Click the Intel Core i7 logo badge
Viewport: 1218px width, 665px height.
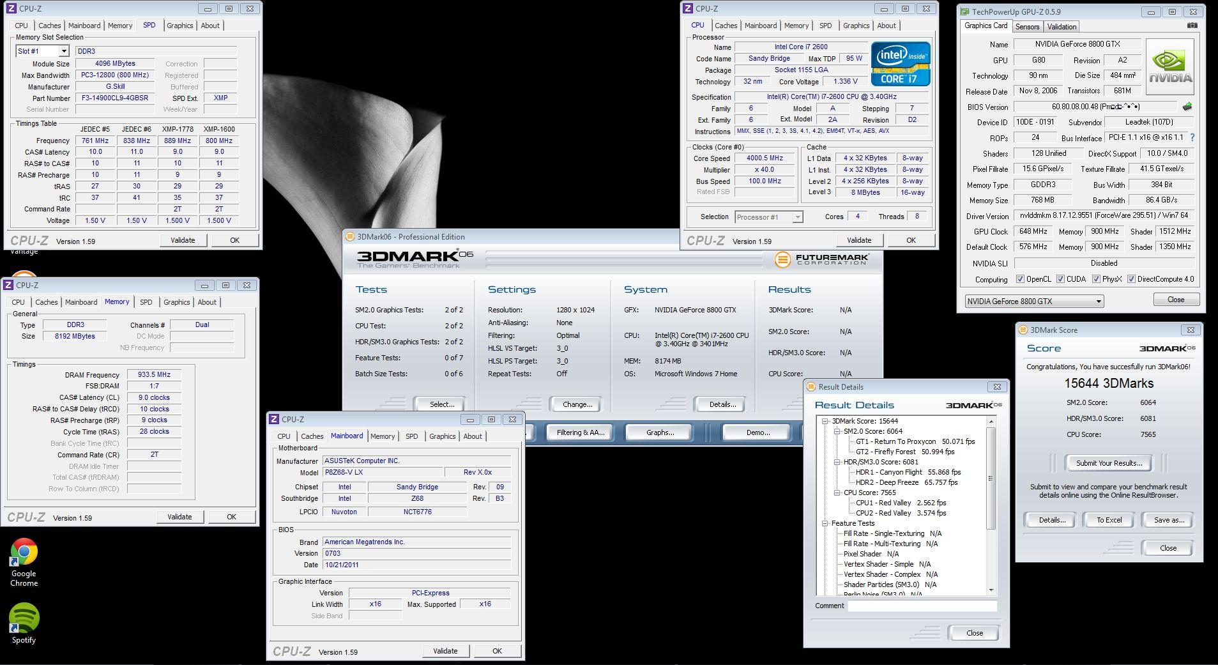click(x=901, y=63)
